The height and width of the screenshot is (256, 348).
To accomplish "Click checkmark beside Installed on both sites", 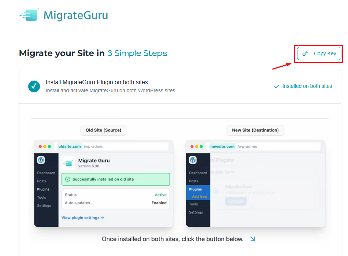I will pyautogui.click(x=277, y=86).
